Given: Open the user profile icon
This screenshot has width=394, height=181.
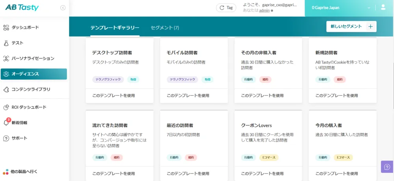Looking at the screenshot, I should point(383,7).
